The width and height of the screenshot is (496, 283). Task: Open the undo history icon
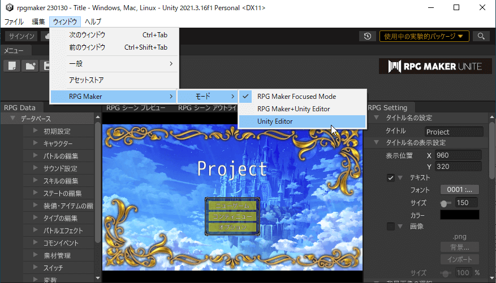coord(368,36)
